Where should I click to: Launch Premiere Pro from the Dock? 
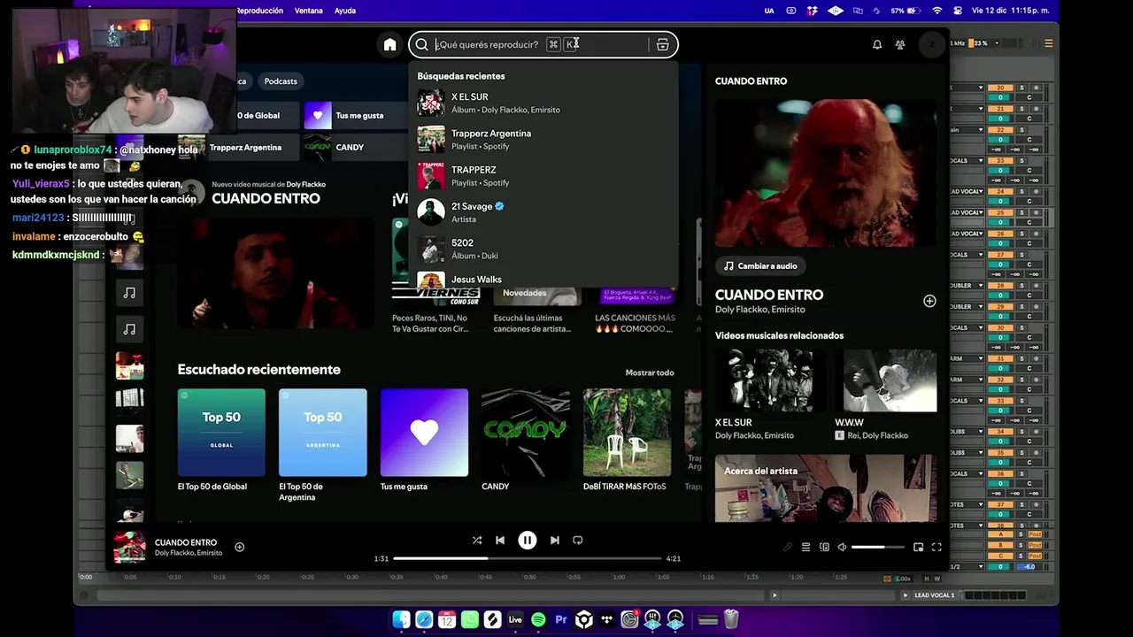click(561, 619)
